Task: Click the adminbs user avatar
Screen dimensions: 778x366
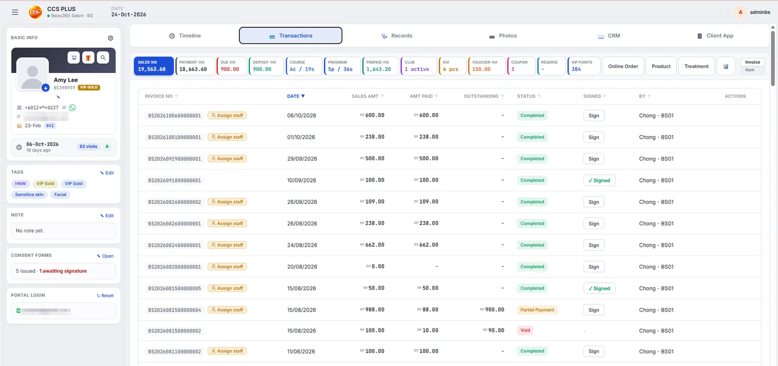Action: point(741,12)
